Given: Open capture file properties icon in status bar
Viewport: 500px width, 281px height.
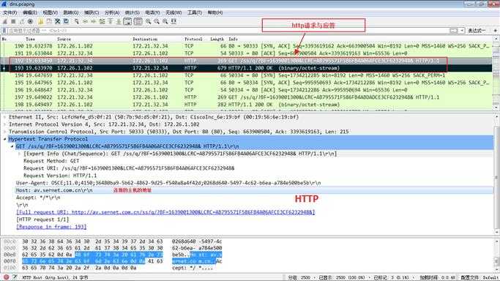Looking at the screenshot, I should tap(15, 277).
